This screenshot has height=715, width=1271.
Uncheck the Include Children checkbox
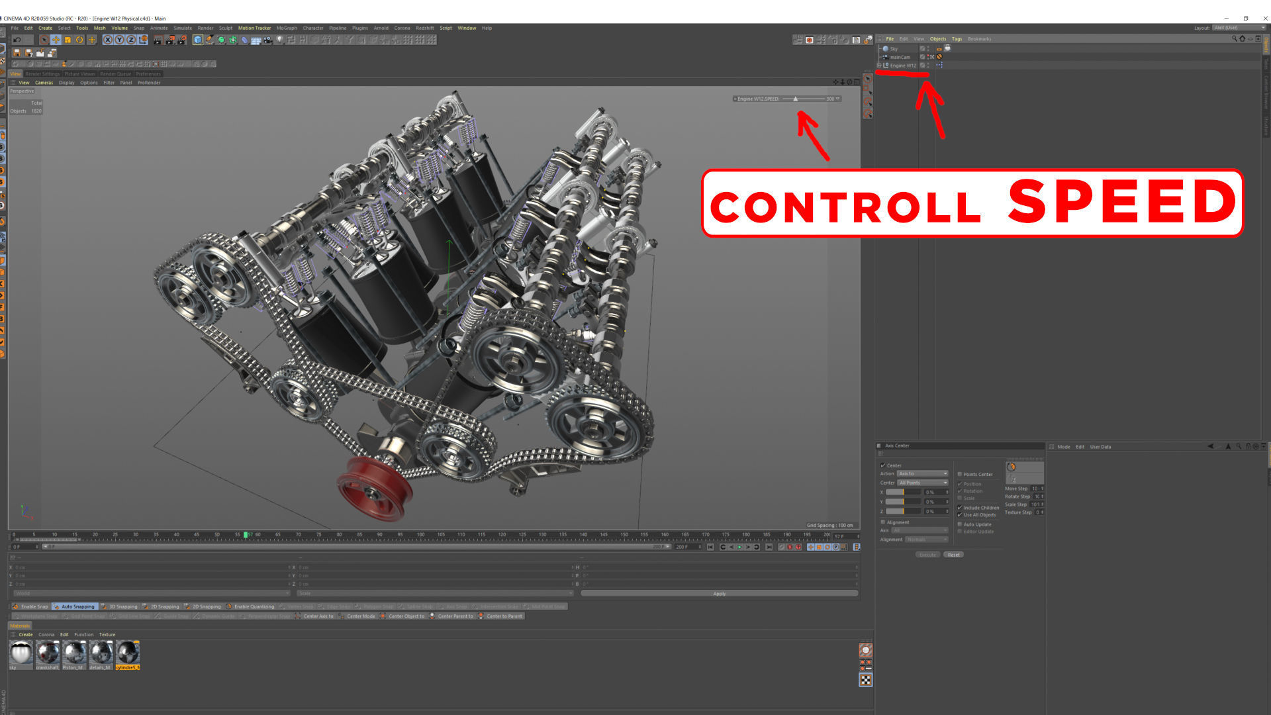(x=960, y=507)
